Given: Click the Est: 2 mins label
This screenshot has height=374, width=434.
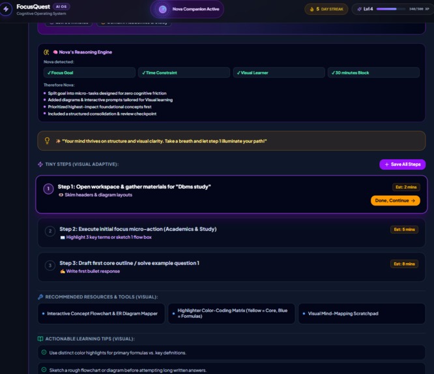Looking at the screenshot, I should point(406,187).
